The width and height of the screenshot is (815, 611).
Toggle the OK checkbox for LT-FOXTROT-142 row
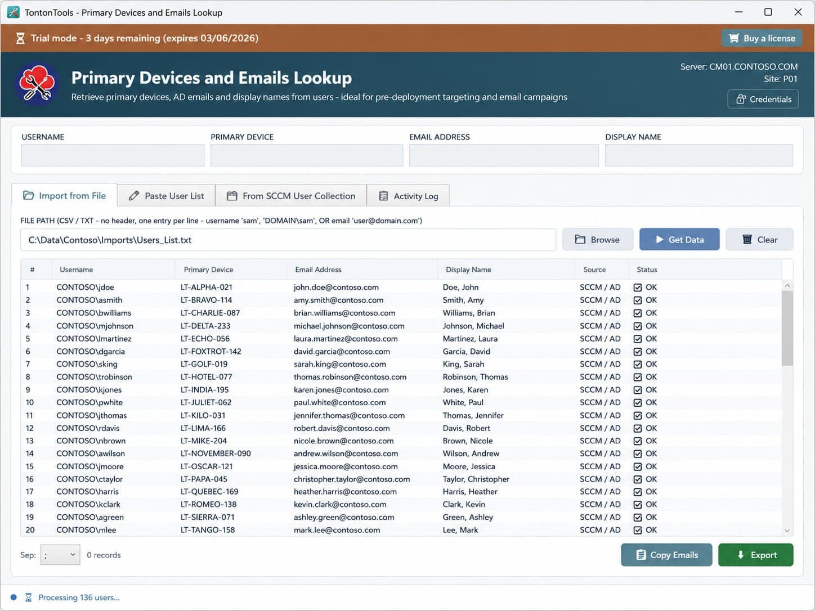point(638,352)
